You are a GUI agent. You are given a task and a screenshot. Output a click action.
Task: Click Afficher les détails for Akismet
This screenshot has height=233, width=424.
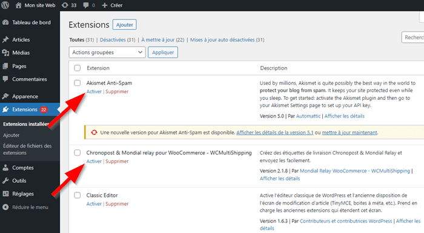(345, 116)
